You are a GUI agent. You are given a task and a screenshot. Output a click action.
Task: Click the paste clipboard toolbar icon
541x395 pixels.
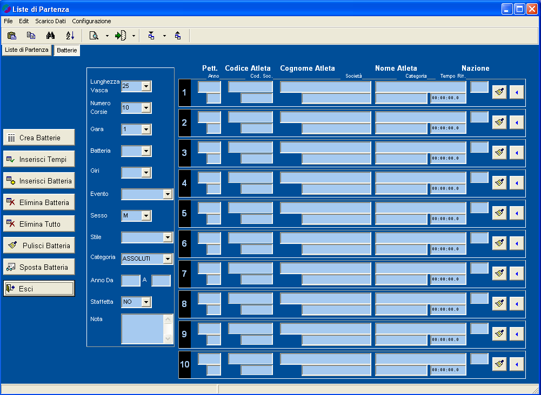[12, 36]
